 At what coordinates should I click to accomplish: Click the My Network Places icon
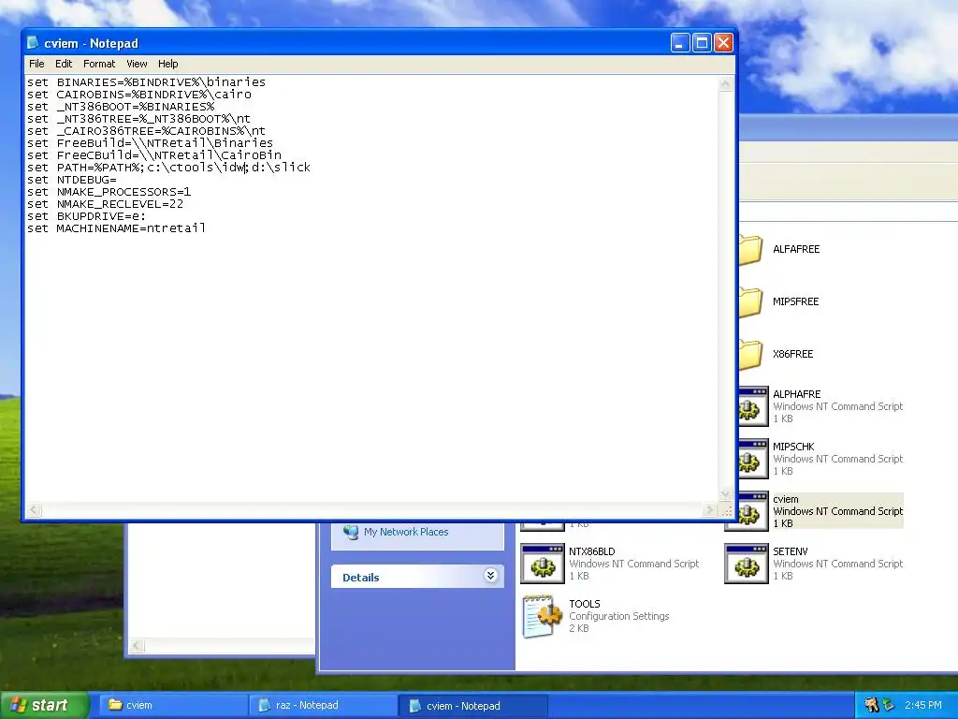click(x=351, y=532)
